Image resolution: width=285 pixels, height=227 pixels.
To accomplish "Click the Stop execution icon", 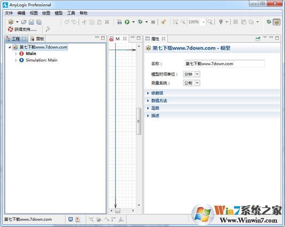I will point(153,22).
